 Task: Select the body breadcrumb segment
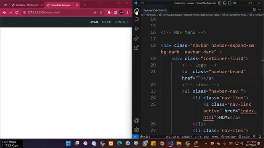click(151, 15)
